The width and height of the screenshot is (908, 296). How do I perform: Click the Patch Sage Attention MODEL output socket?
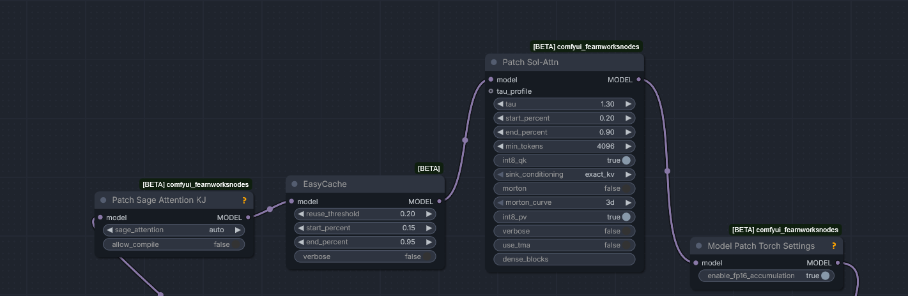(249, 218)
